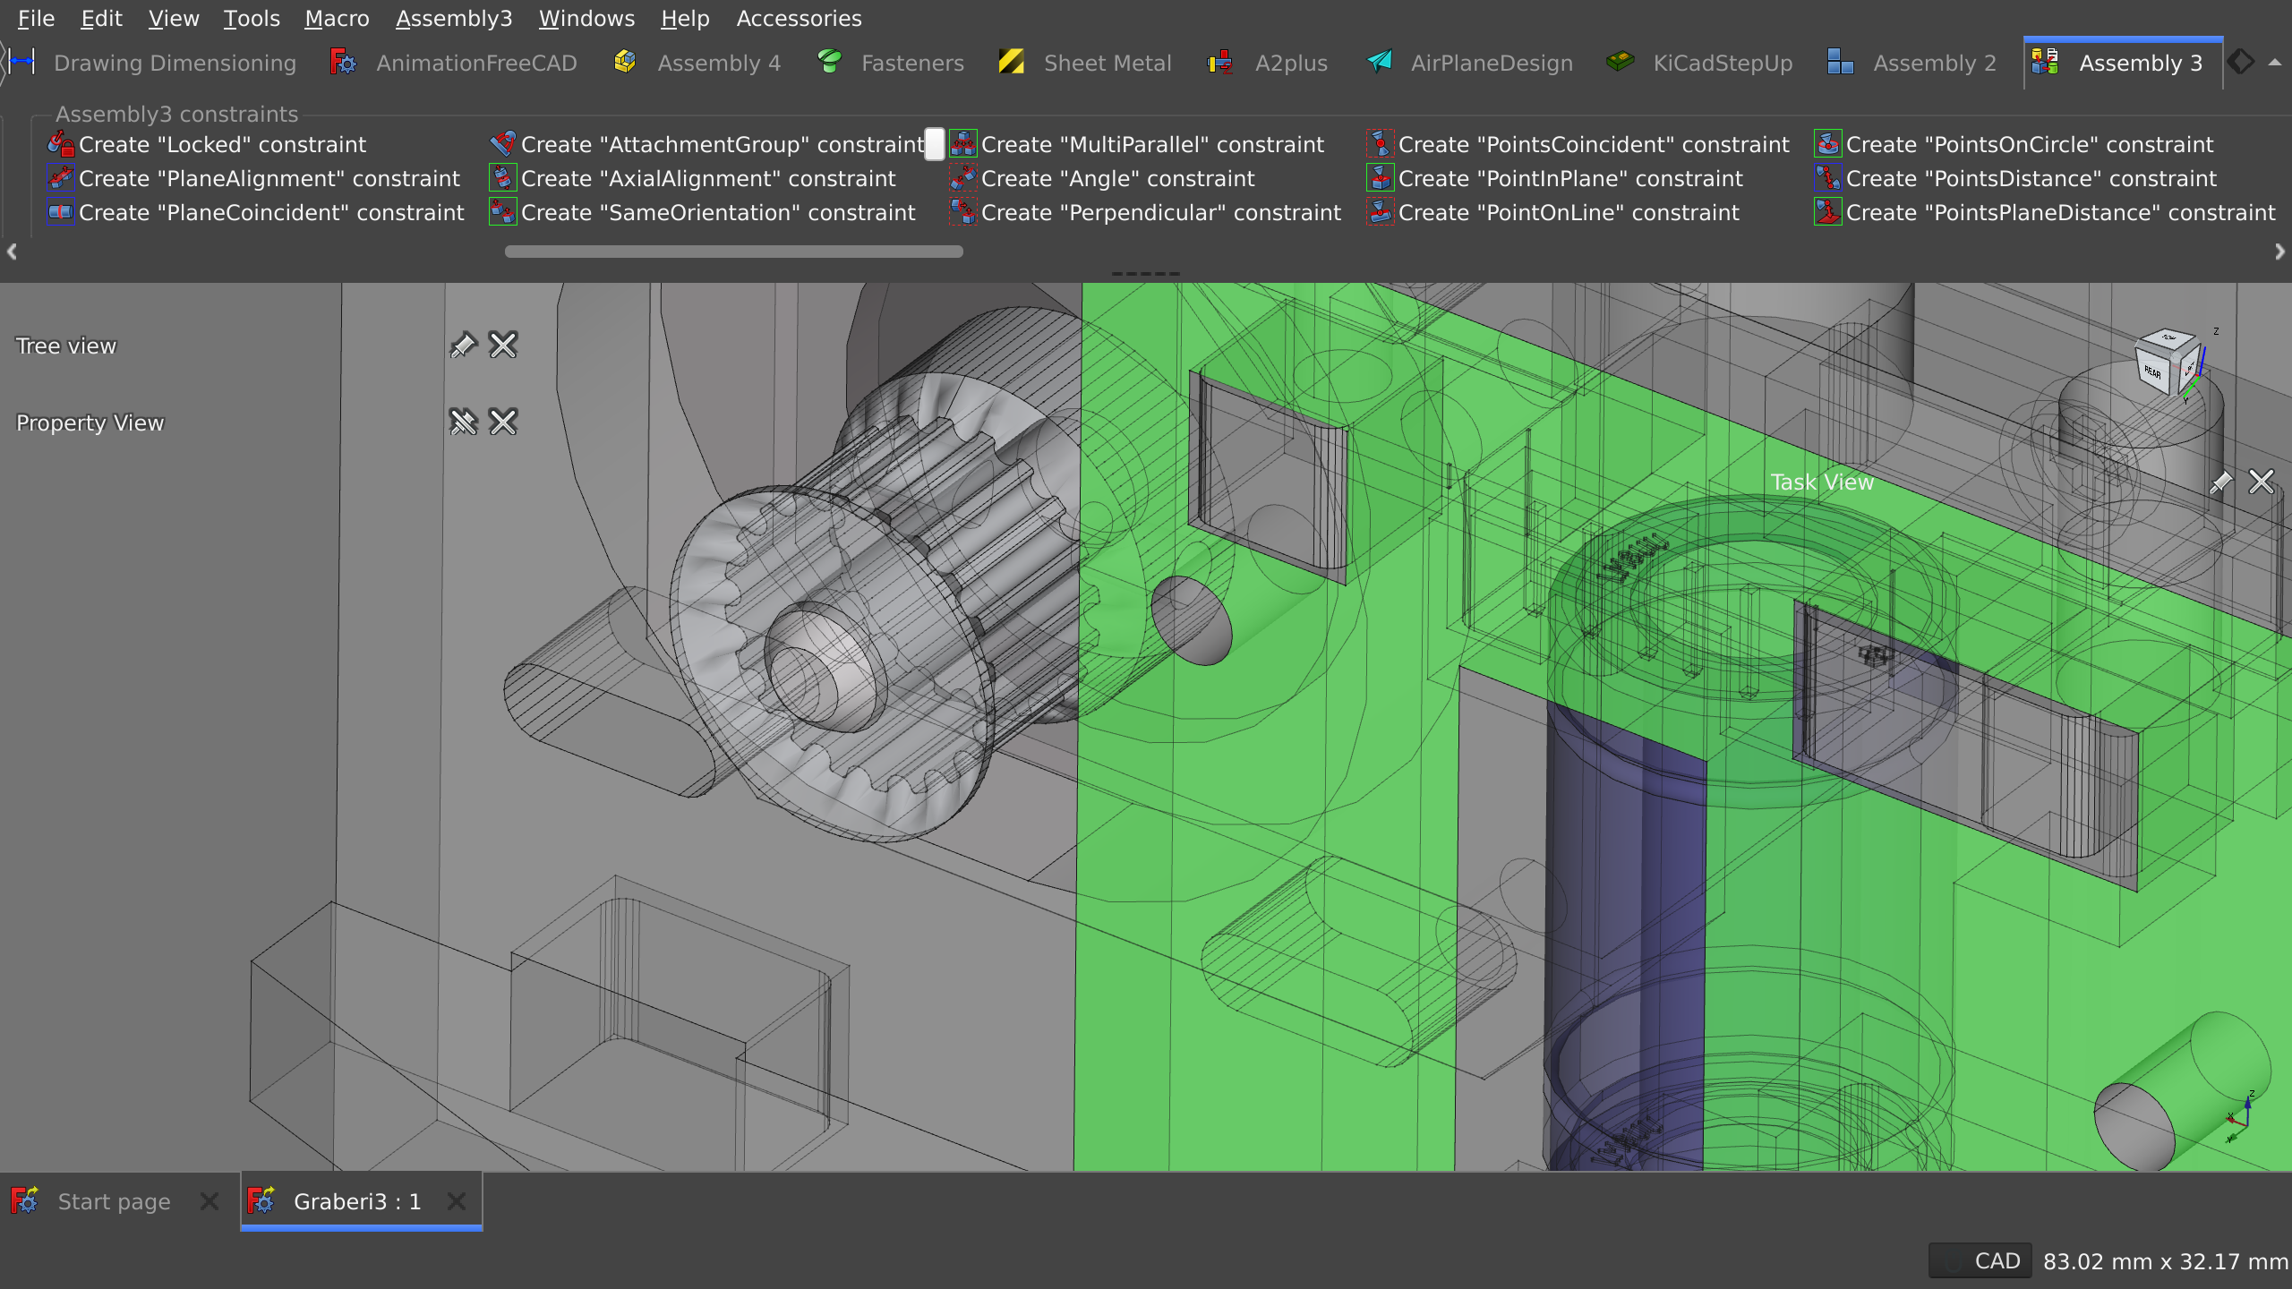Click the diamond icon beside Assembly 3 tab
Image resolution: width=2292 pixels, height=1289 pixels.
point(2241,62)
